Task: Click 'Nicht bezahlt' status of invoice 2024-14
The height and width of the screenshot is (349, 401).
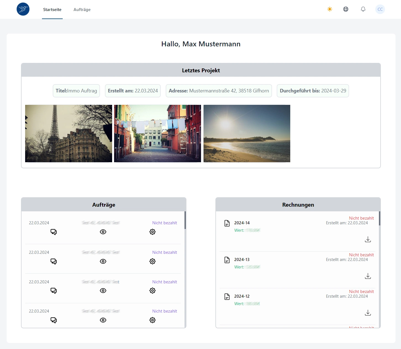Action: click(361, 218)
